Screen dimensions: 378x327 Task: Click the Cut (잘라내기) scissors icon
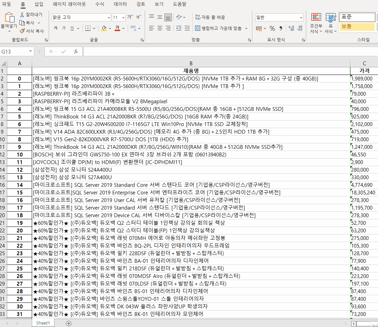click(x=22, y=15)
